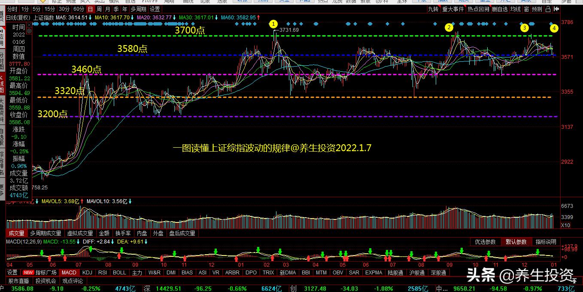Screen dimensions: 583x292
Task: Open 指标说明 indicator description
Action: pyautogui.click(x=546, y=242)
